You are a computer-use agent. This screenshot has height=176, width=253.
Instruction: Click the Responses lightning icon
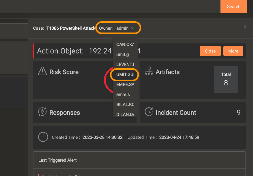click(42, 112)
